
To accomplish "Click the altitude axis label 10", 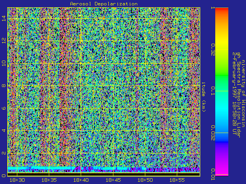I will pos(3,63).
